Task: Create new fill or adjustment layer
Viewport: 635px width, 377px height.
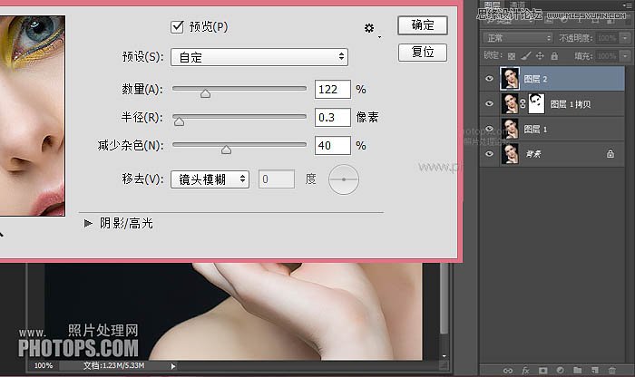Action: [560, 371]
